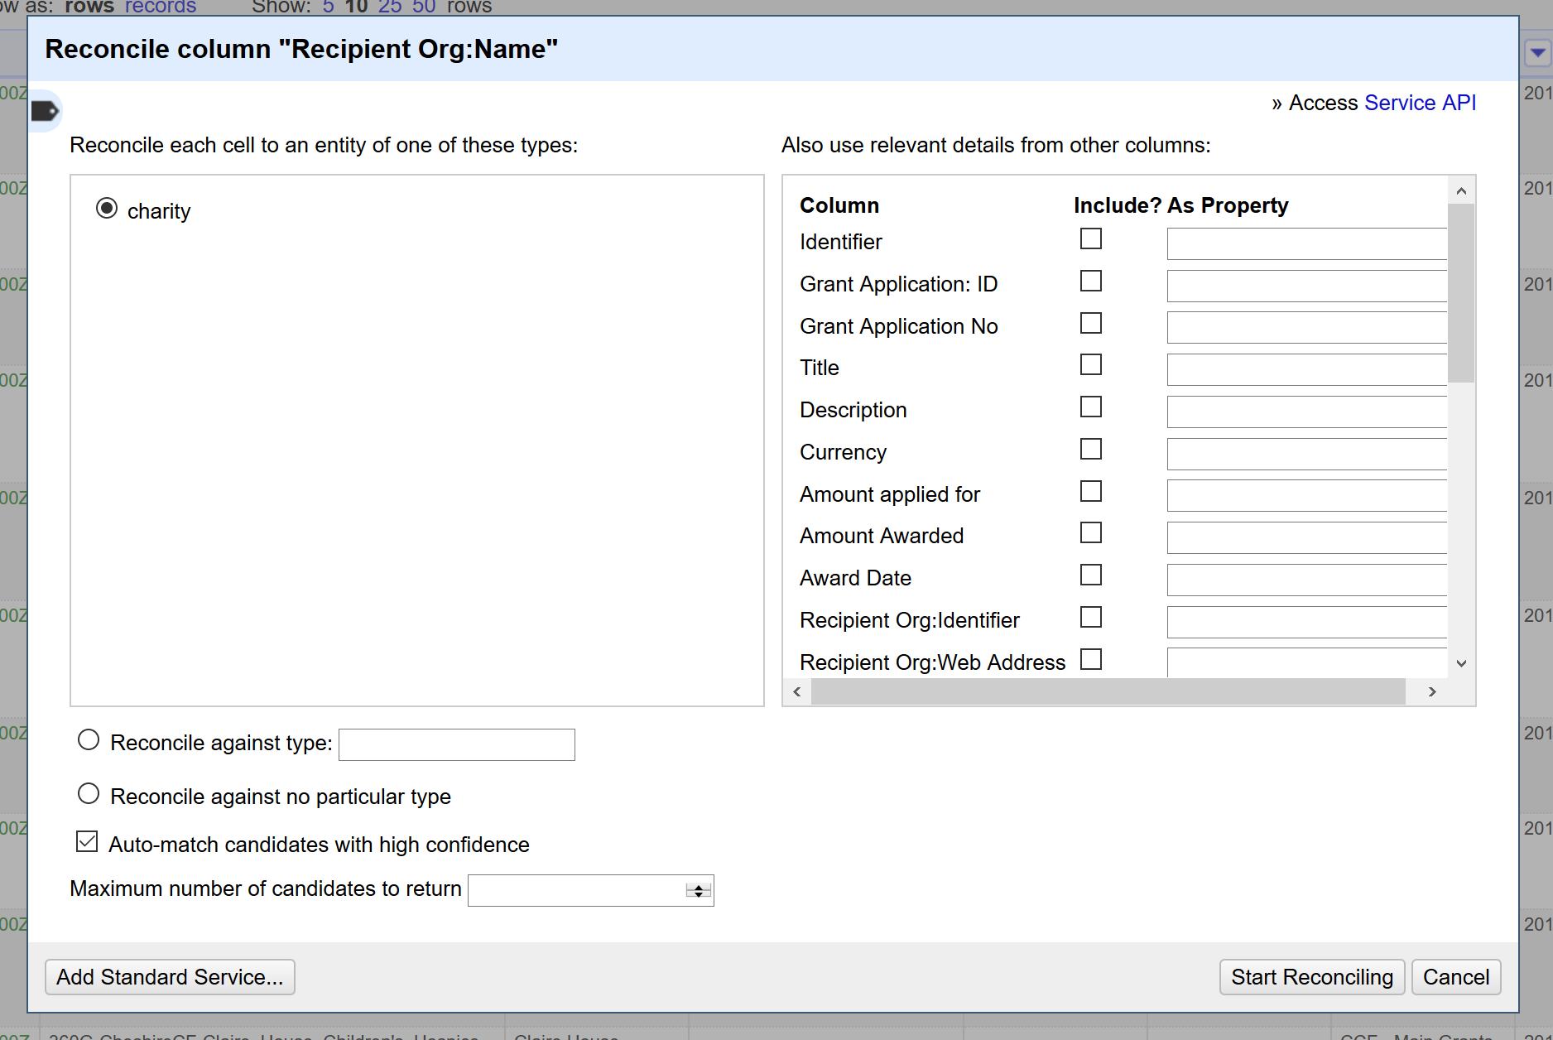Check Include box for Recipient Org:Identifier

click(x=1091, y=618)
